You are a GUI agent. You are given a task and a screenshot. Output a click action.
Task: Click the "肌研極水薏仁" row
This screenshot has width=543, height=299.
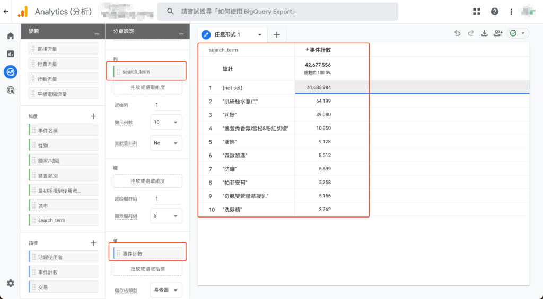[x=364, y=101]
